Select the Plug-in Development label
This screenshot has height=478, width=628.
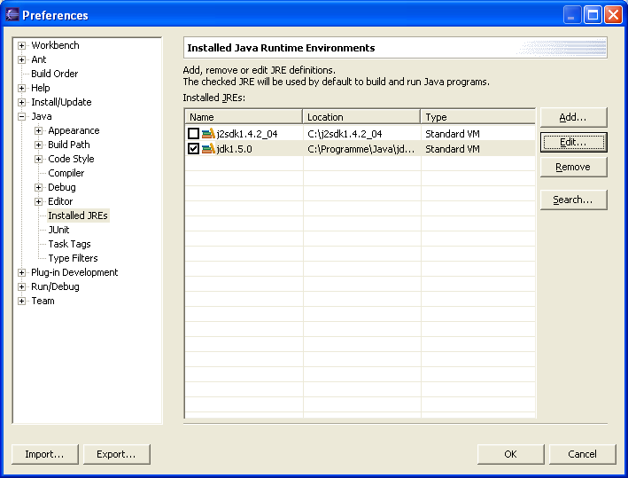tap(74, 272)
